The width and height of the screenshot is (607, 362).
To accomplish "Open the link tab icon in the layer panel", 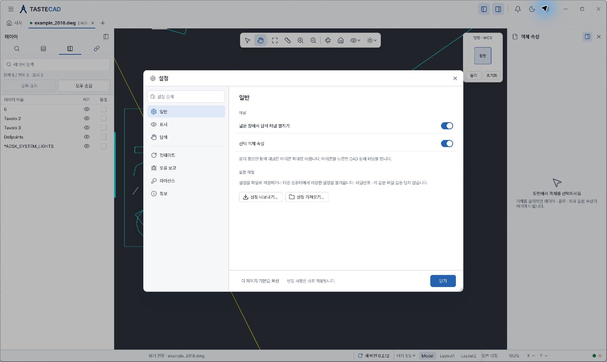I will point(97,49).
